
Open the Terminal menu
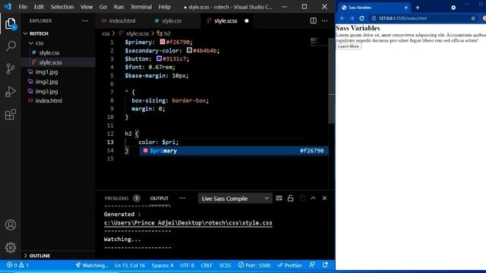pyautogui.click(x=141, y=7)
